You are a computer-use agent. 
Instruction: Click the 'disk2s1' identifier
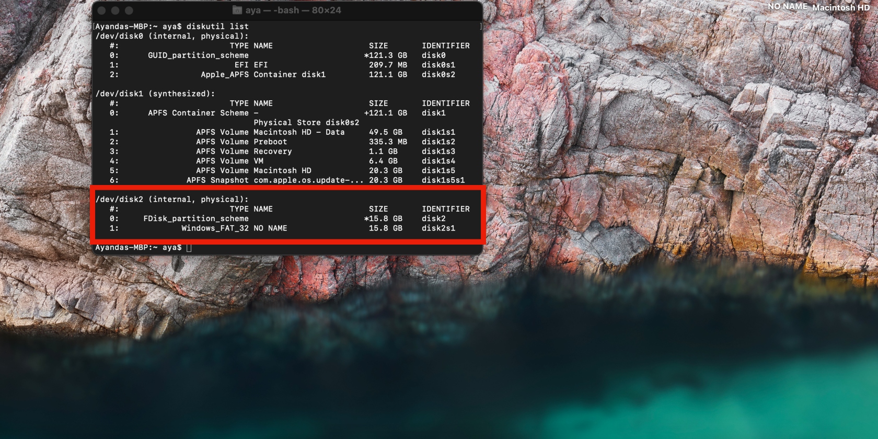[x=438, y=228]
